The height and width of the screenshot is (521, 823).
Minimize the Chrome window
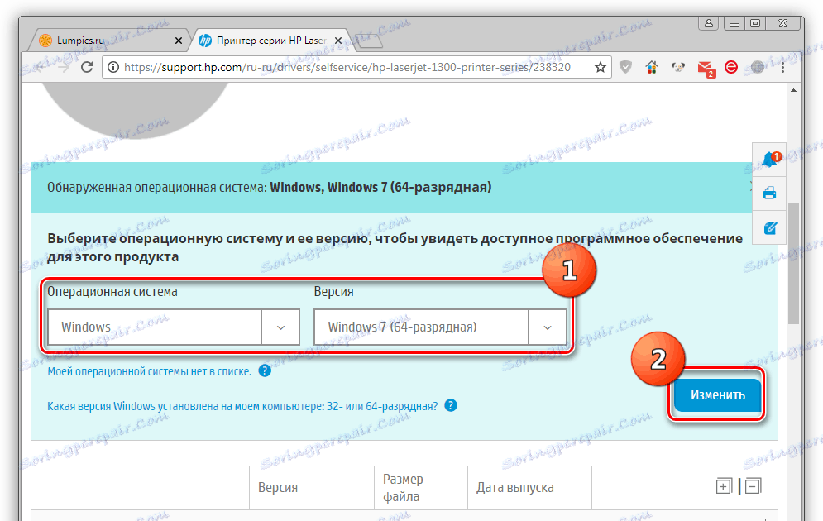coord(734,23)
